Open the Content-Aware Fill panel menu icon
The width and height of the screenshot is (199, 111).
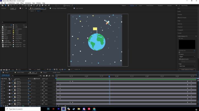[196, 36]
